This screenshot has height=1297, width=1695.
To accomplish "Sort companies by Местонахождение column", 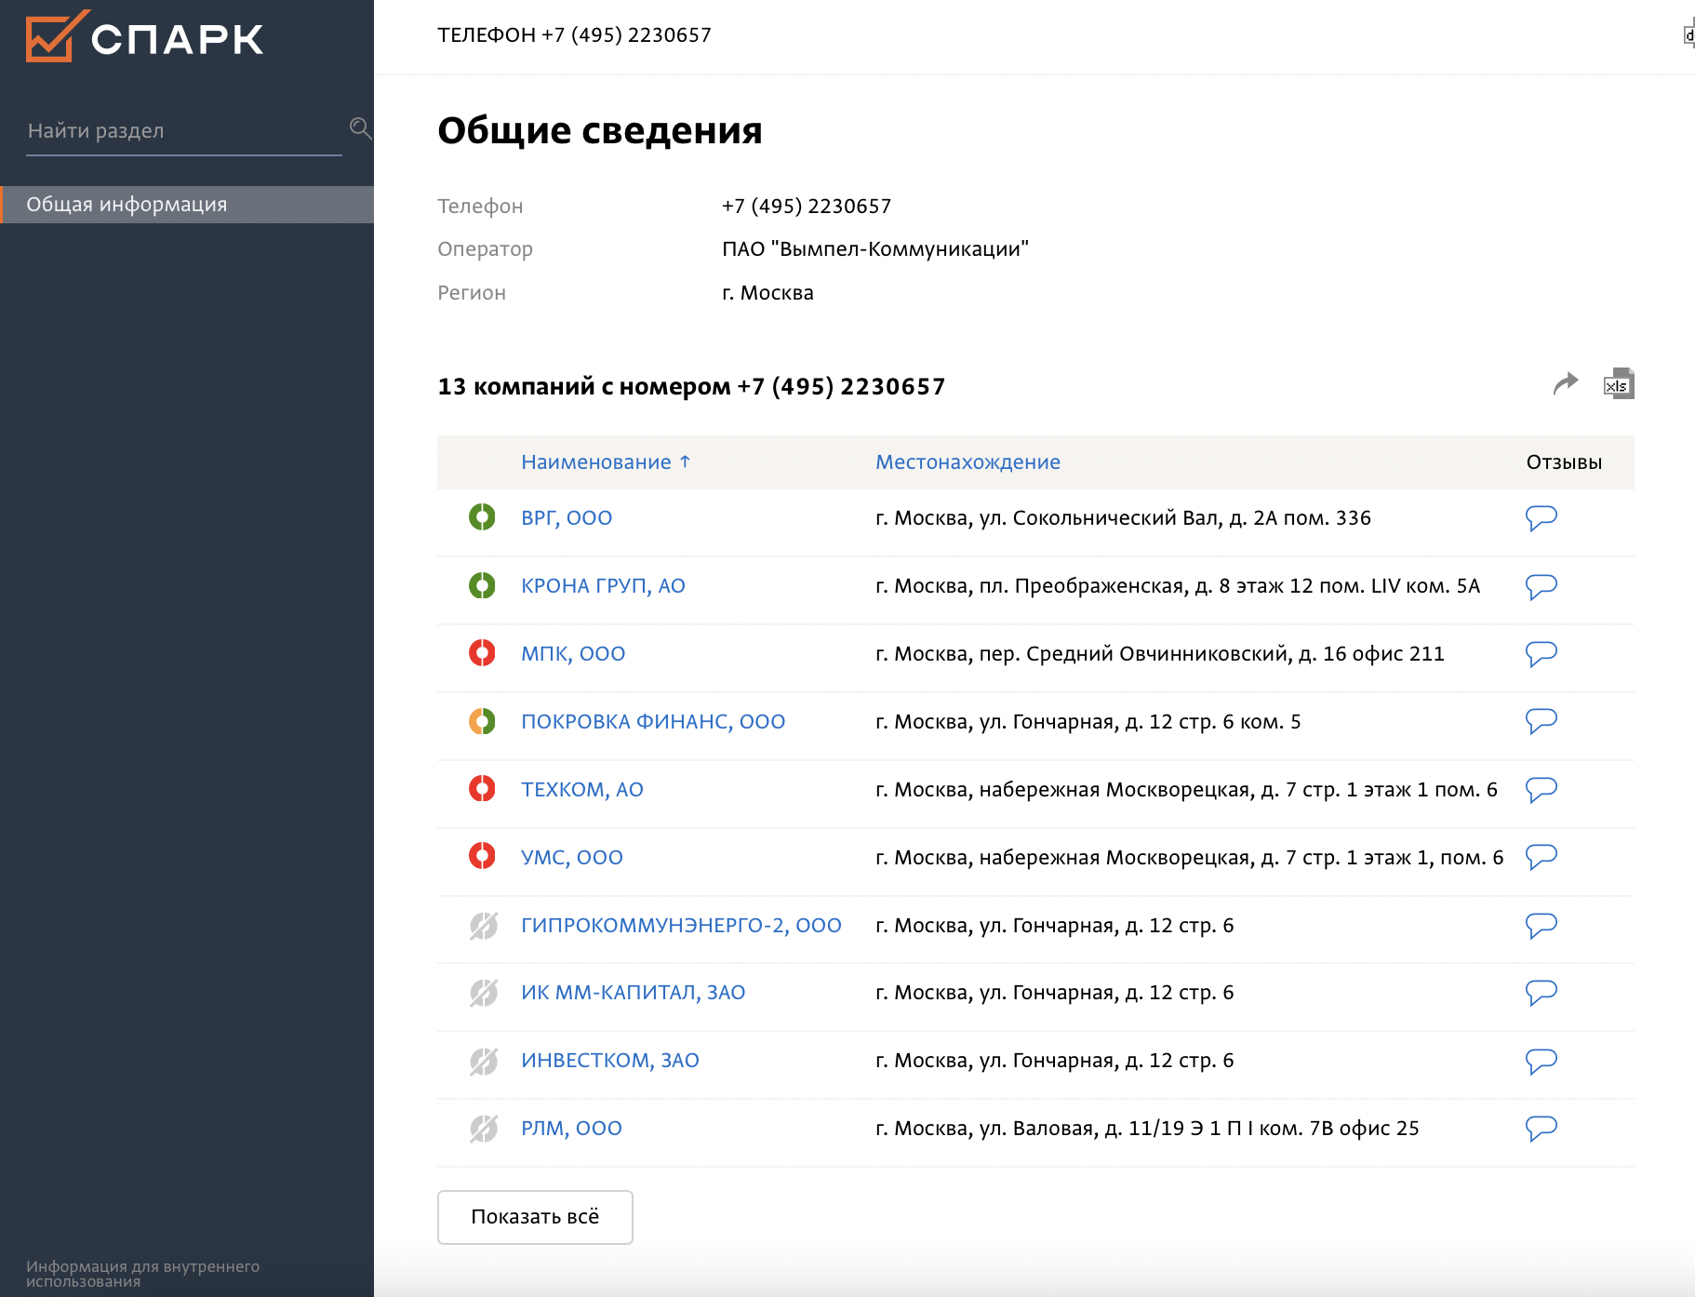I will (967, 461).
